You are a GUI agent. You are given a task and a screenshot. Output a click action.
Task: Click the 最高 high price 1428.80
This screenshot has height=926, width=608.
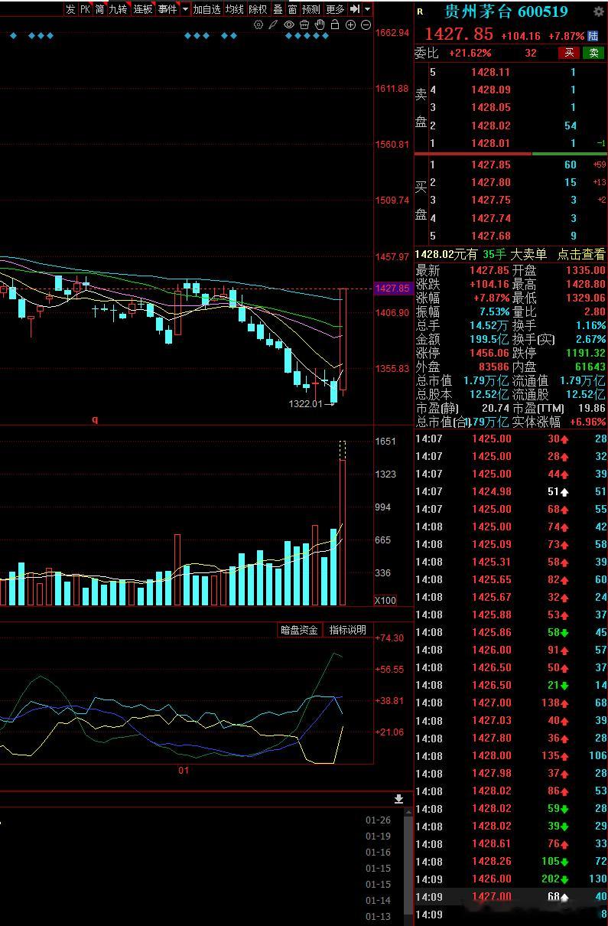pyautogui.click(x=586, y=284)
